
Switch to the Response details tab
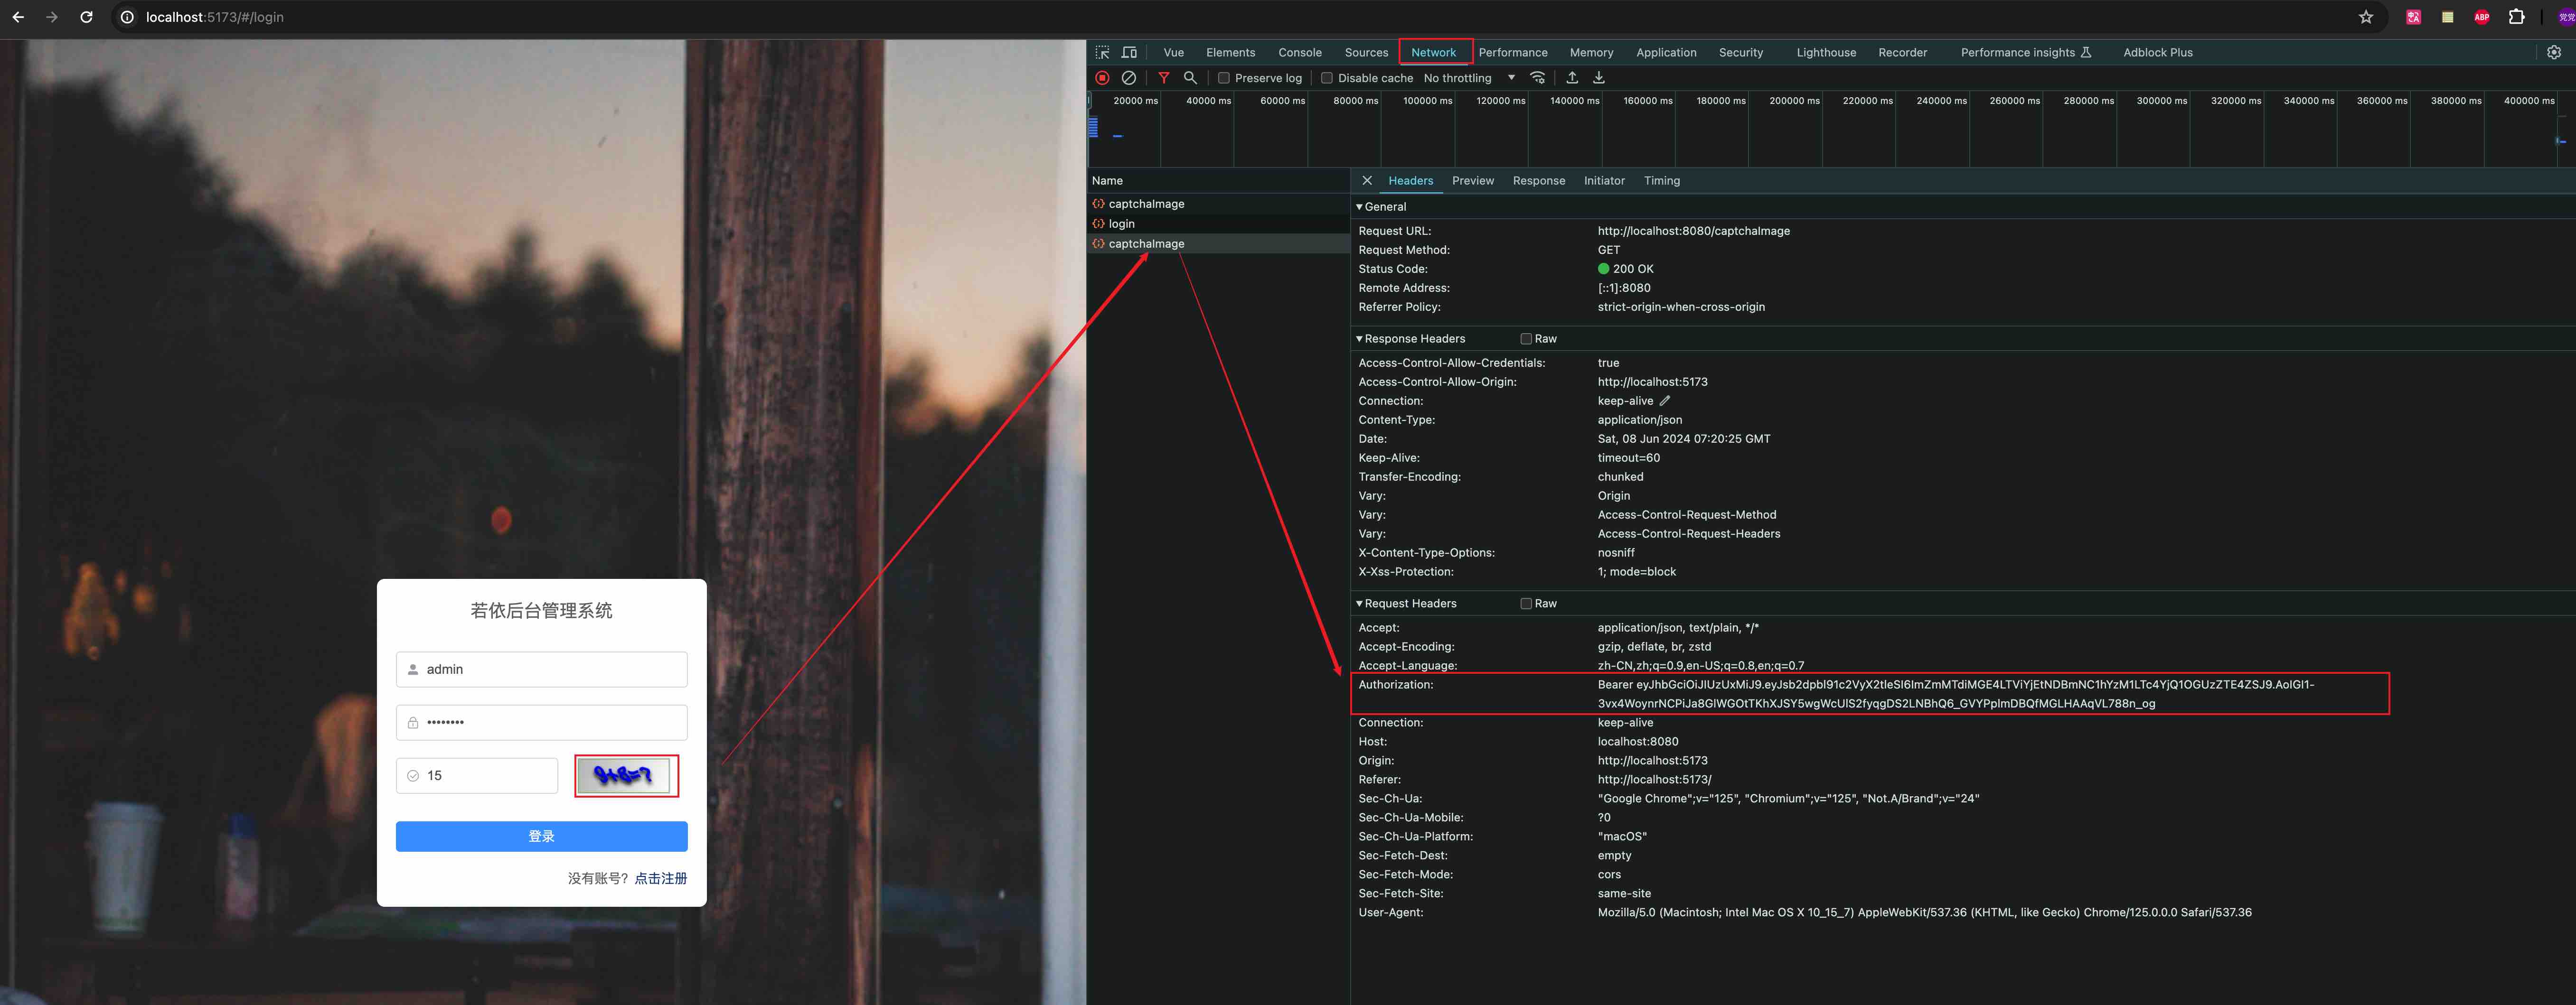point(1539,181)
